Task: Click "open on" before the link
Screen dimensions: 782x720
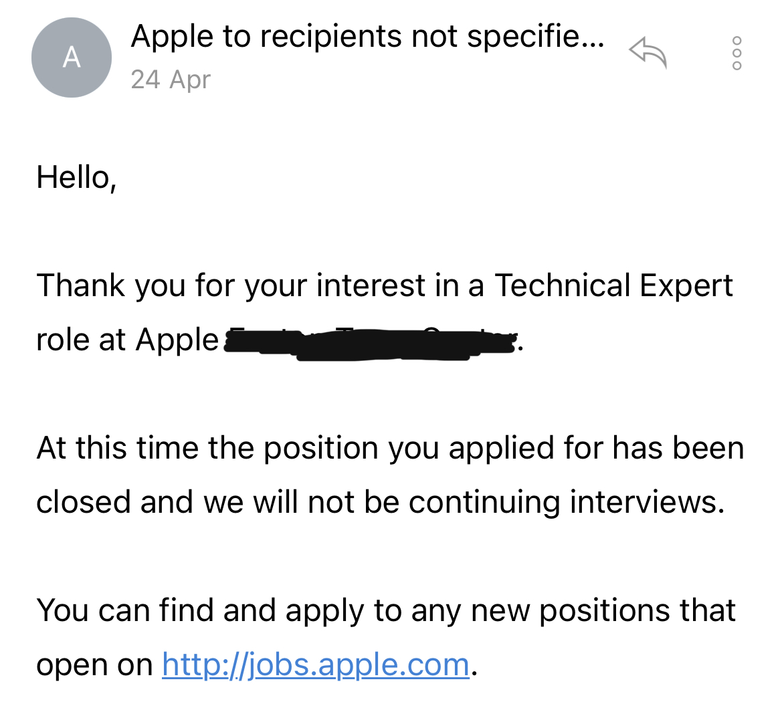Action: pyautogui.click(x=94, y=665)
